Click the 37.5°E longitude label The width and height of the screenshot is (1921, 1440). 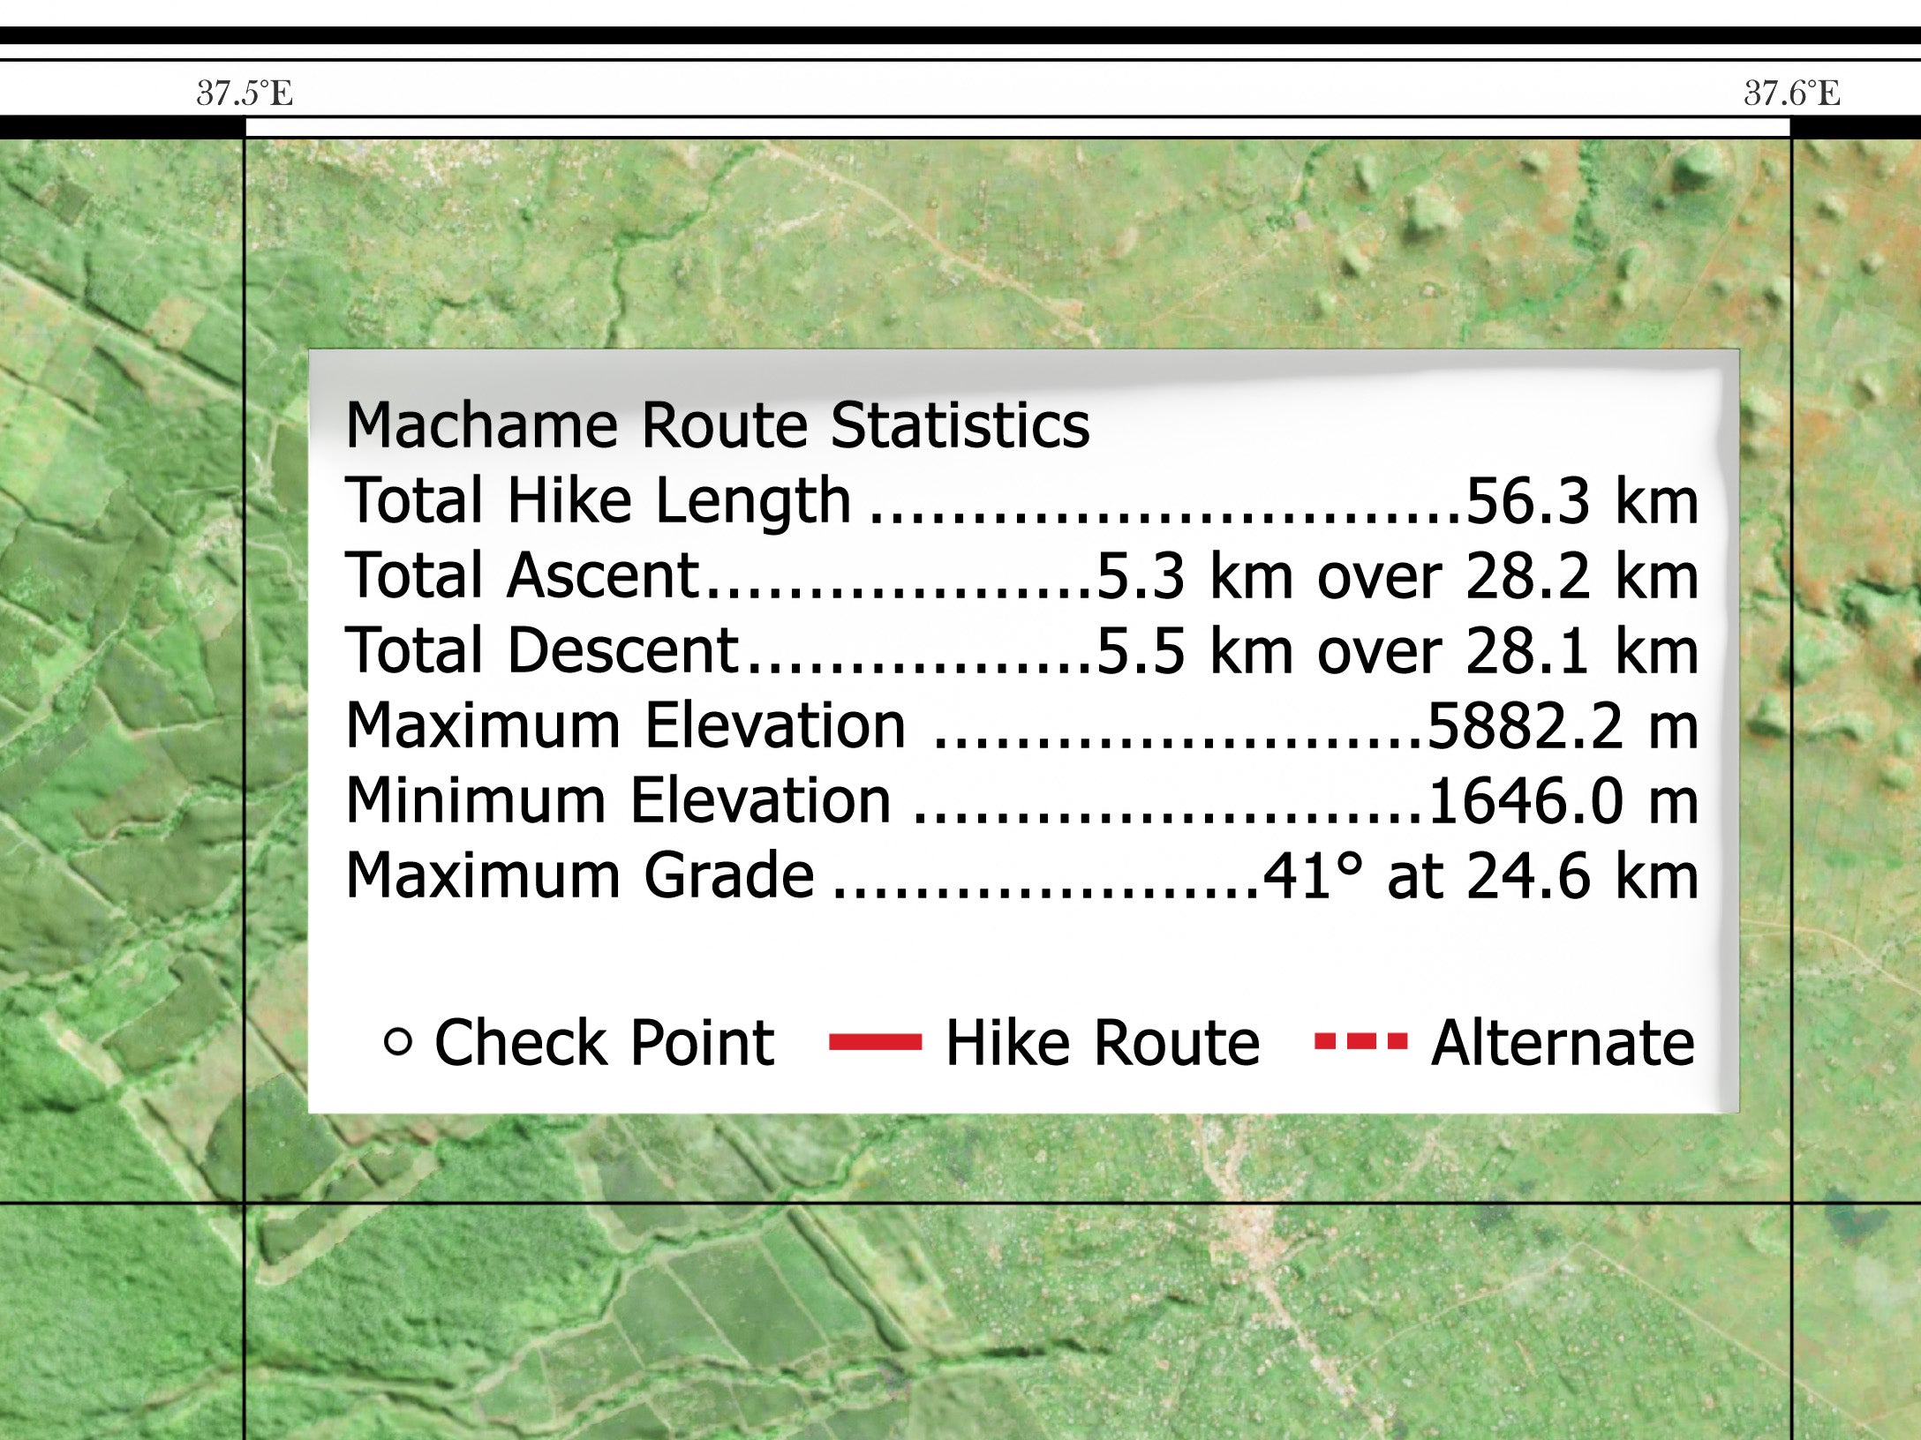(x=245, y=94)
